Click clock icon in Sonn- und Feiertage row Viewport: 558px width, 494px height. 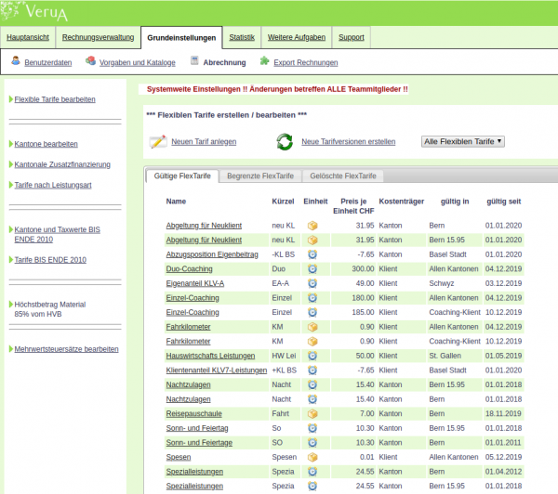coord(312,443)
